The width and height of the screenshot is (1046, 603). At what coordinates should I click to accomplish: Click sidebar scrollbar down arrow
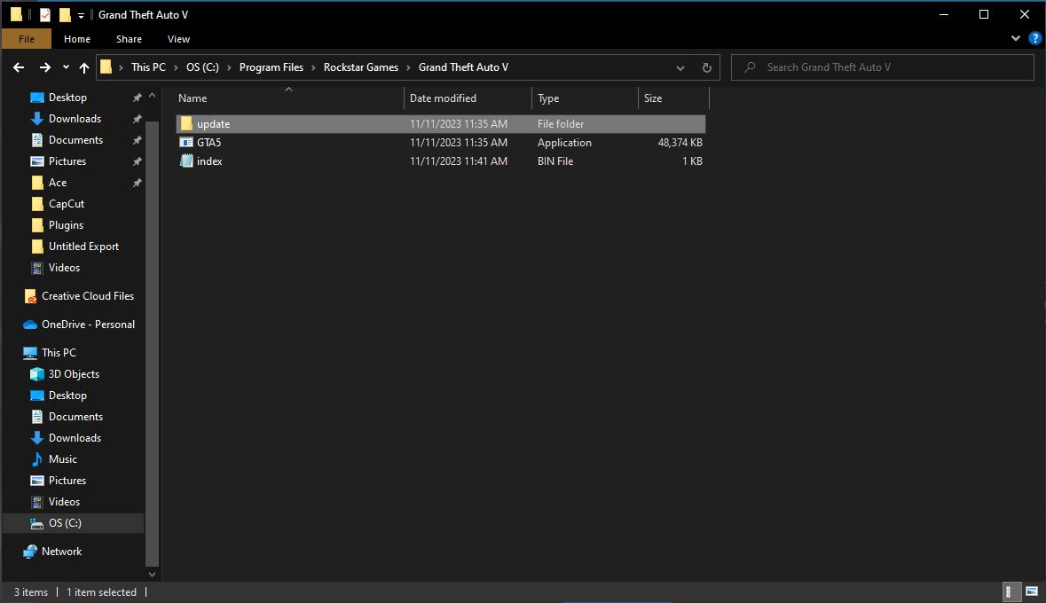coord(152,575)
